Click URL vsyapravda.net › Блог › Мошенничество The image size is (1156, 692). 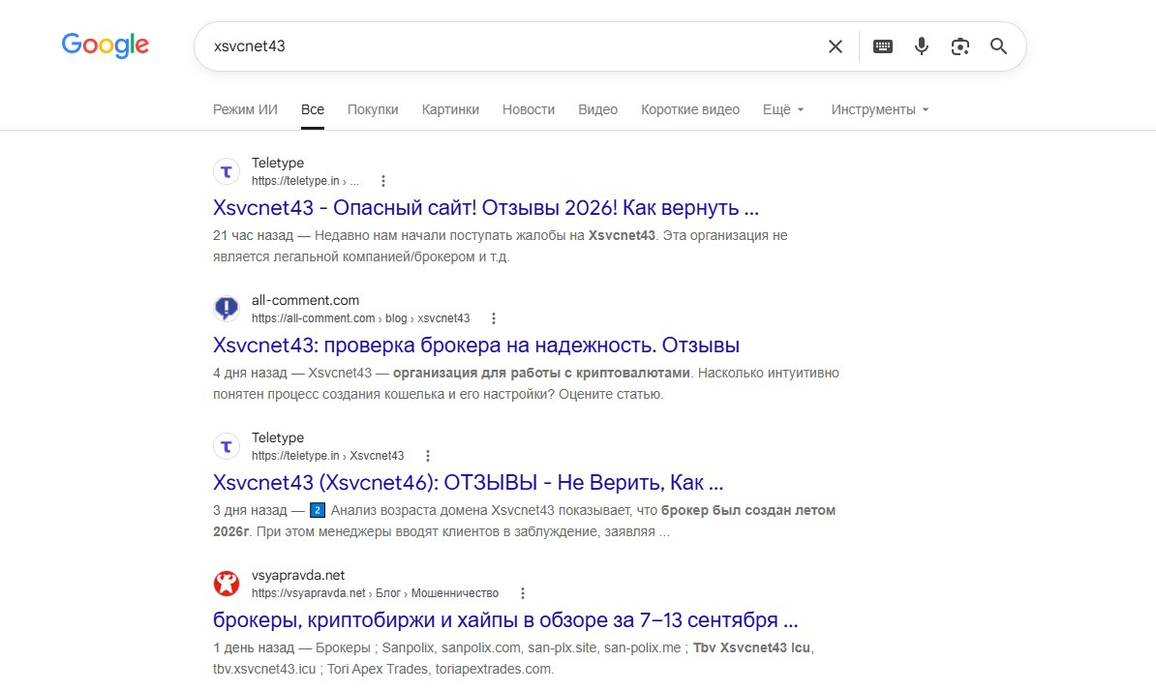[x=376, y=593]
